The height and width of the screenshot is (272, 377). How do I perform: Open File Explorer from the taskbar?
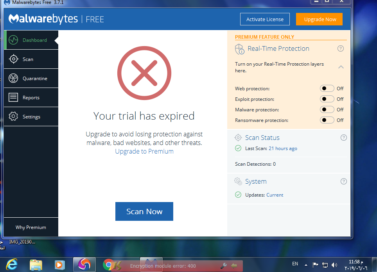(36, 265)
